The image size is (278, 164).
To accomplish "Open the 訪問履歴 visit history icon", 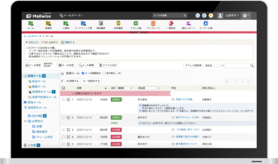I will tap(118, 24).
